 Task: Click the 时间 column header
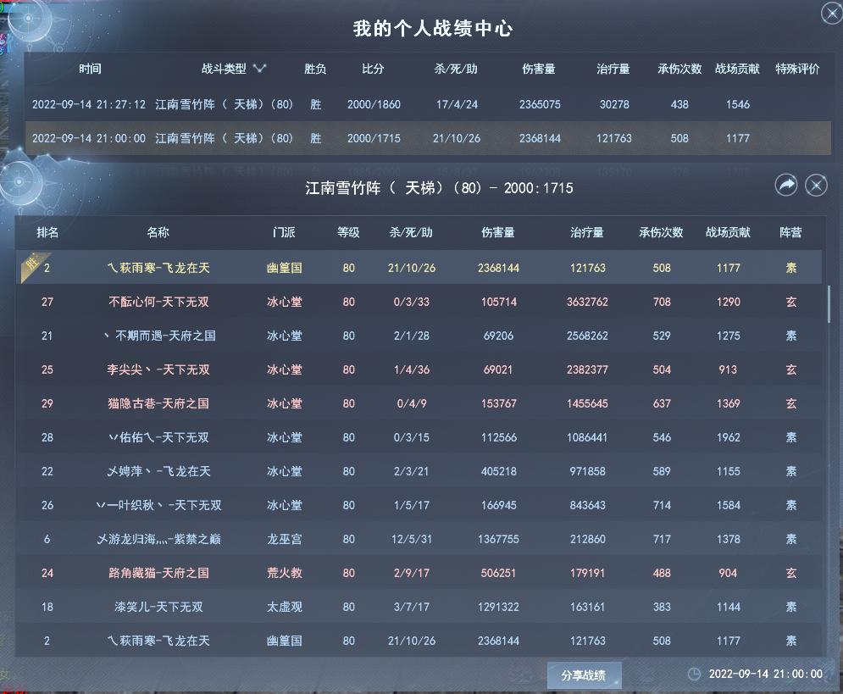(x=90, y=69)
